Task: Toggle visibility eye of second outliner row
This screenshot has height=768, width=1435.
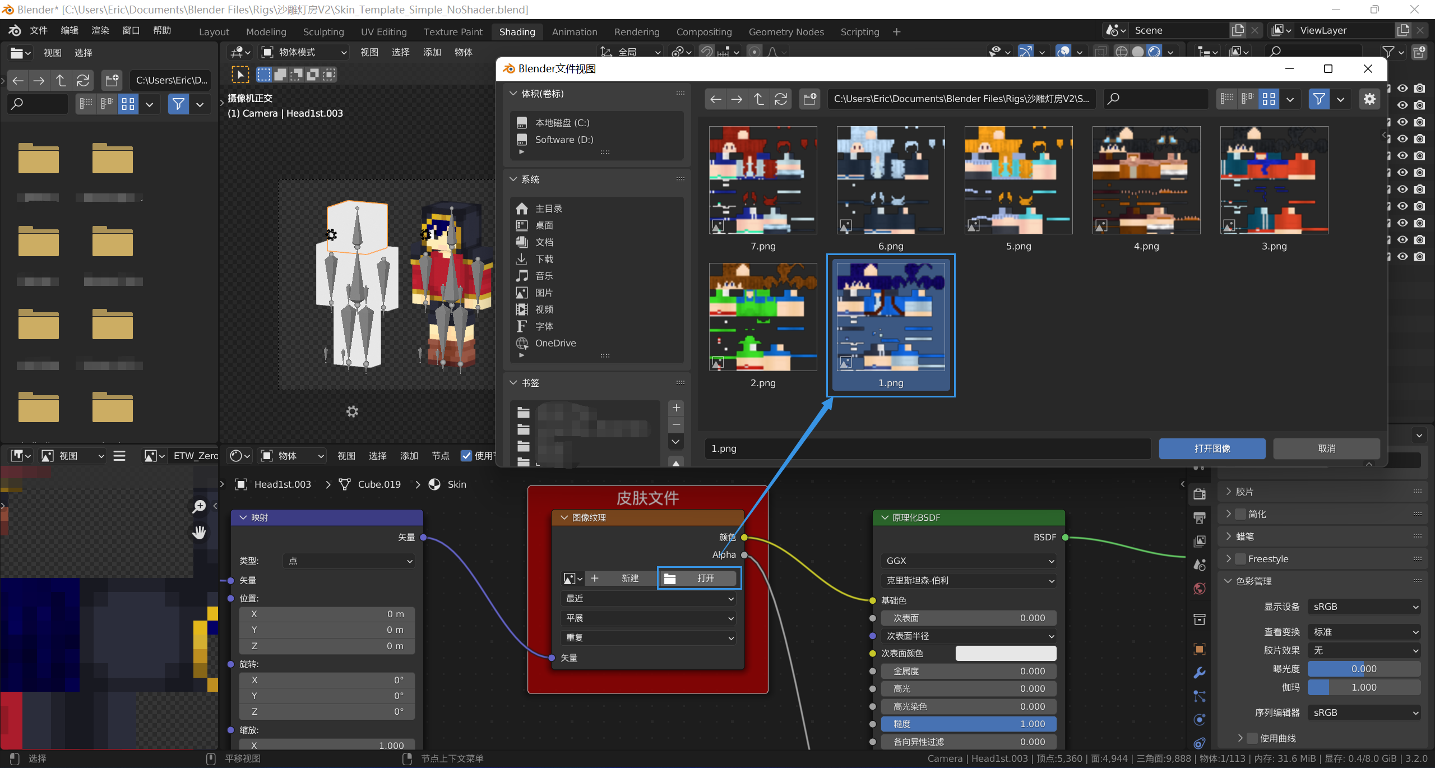Action: coord(1402,105)
